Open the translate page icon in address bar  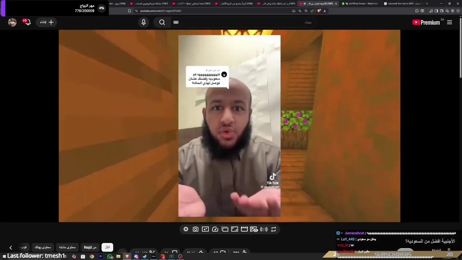(300, 11)
